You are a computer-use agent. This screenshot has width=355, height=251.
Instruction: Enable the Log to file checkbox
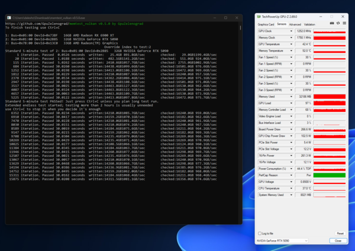[x=260, y=233]
